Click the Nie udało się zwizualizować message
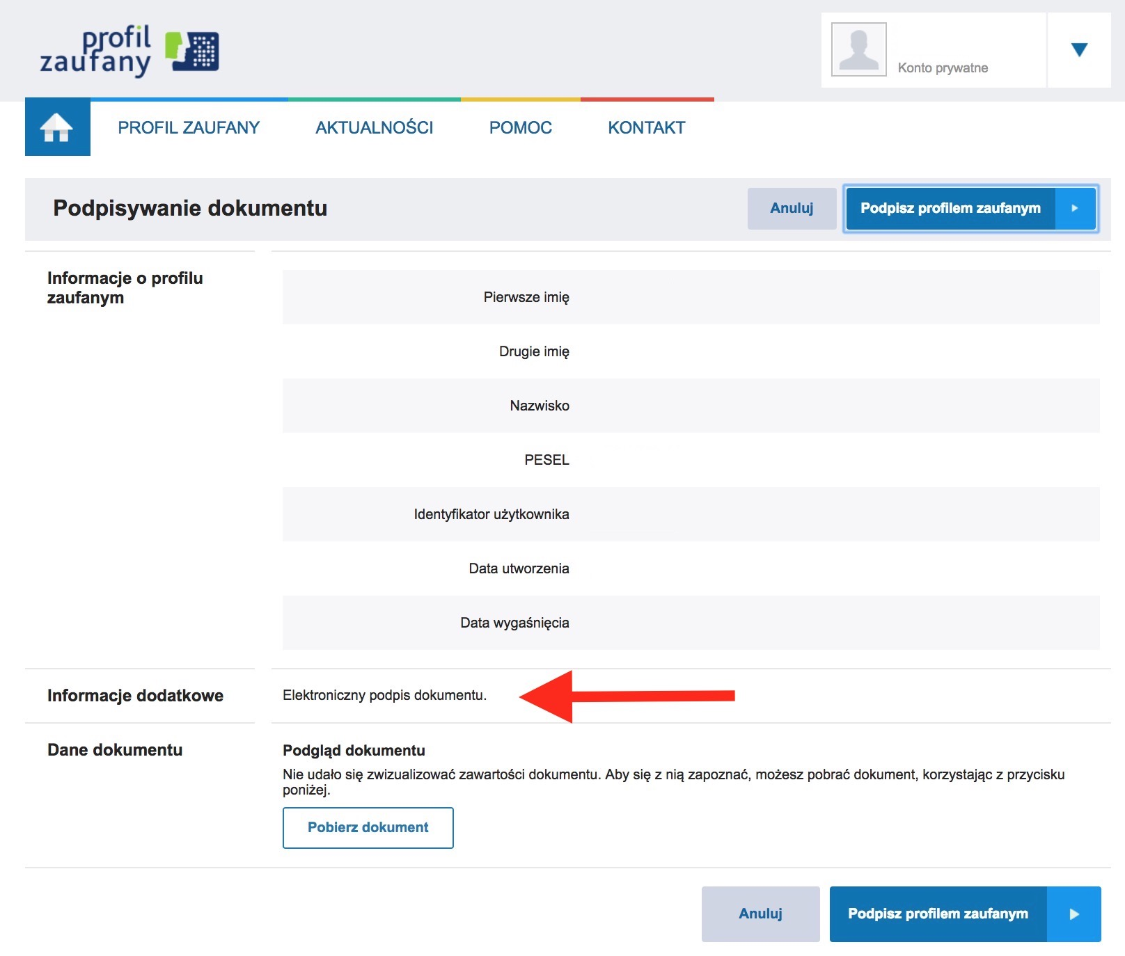 pyautogui.click(x=673, y=782)
